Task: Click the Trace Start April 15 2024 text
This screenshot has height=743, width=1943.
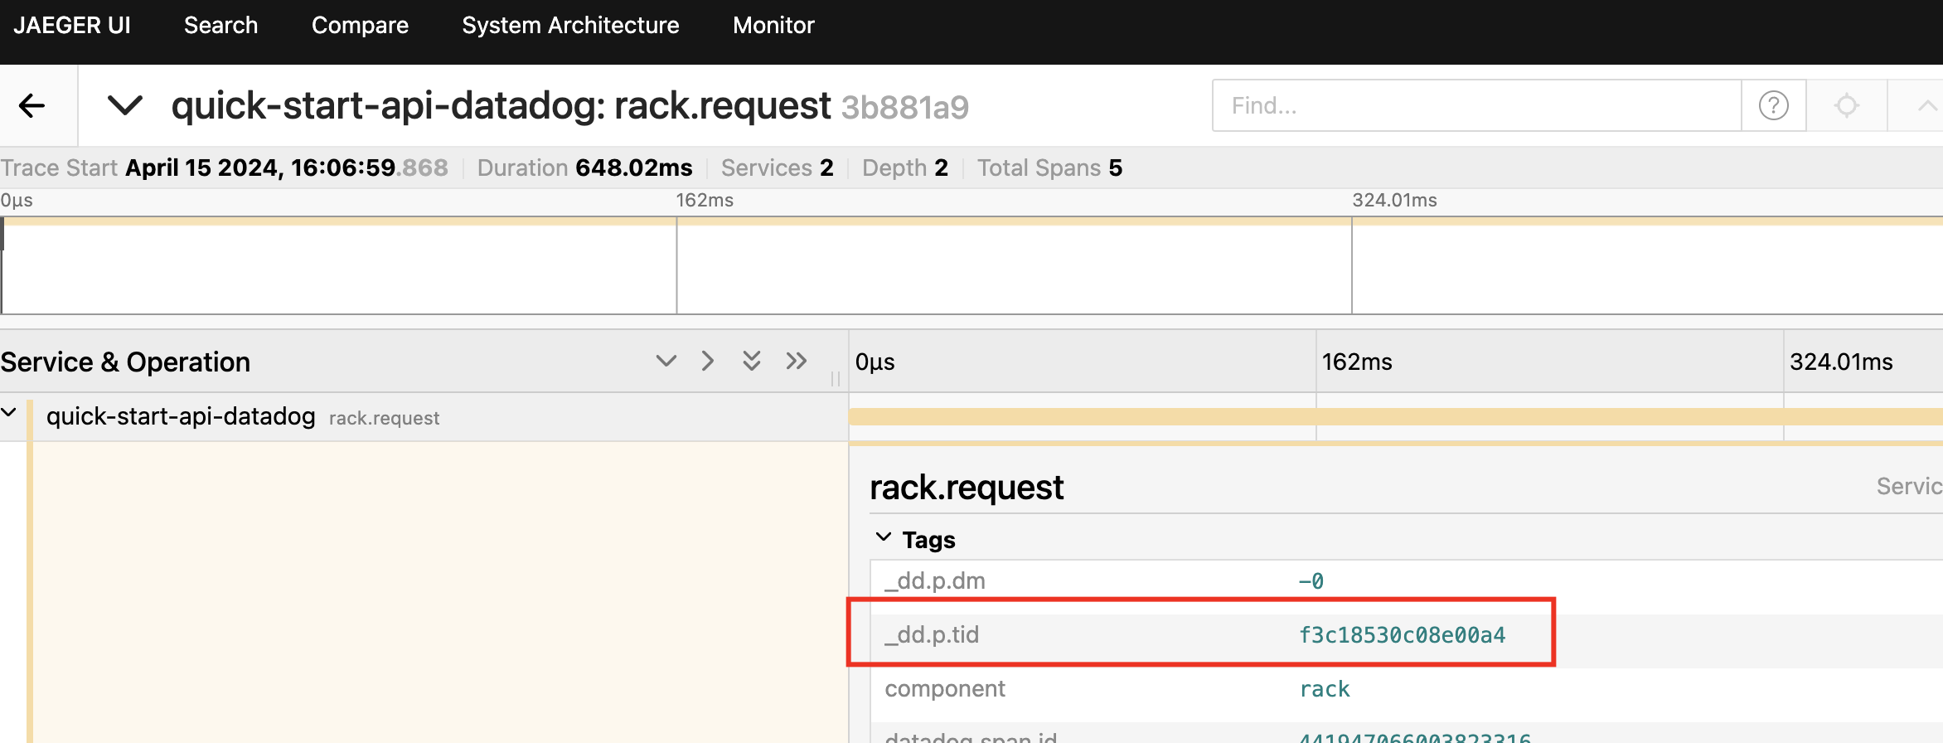Action: click(x=224, y=168)
